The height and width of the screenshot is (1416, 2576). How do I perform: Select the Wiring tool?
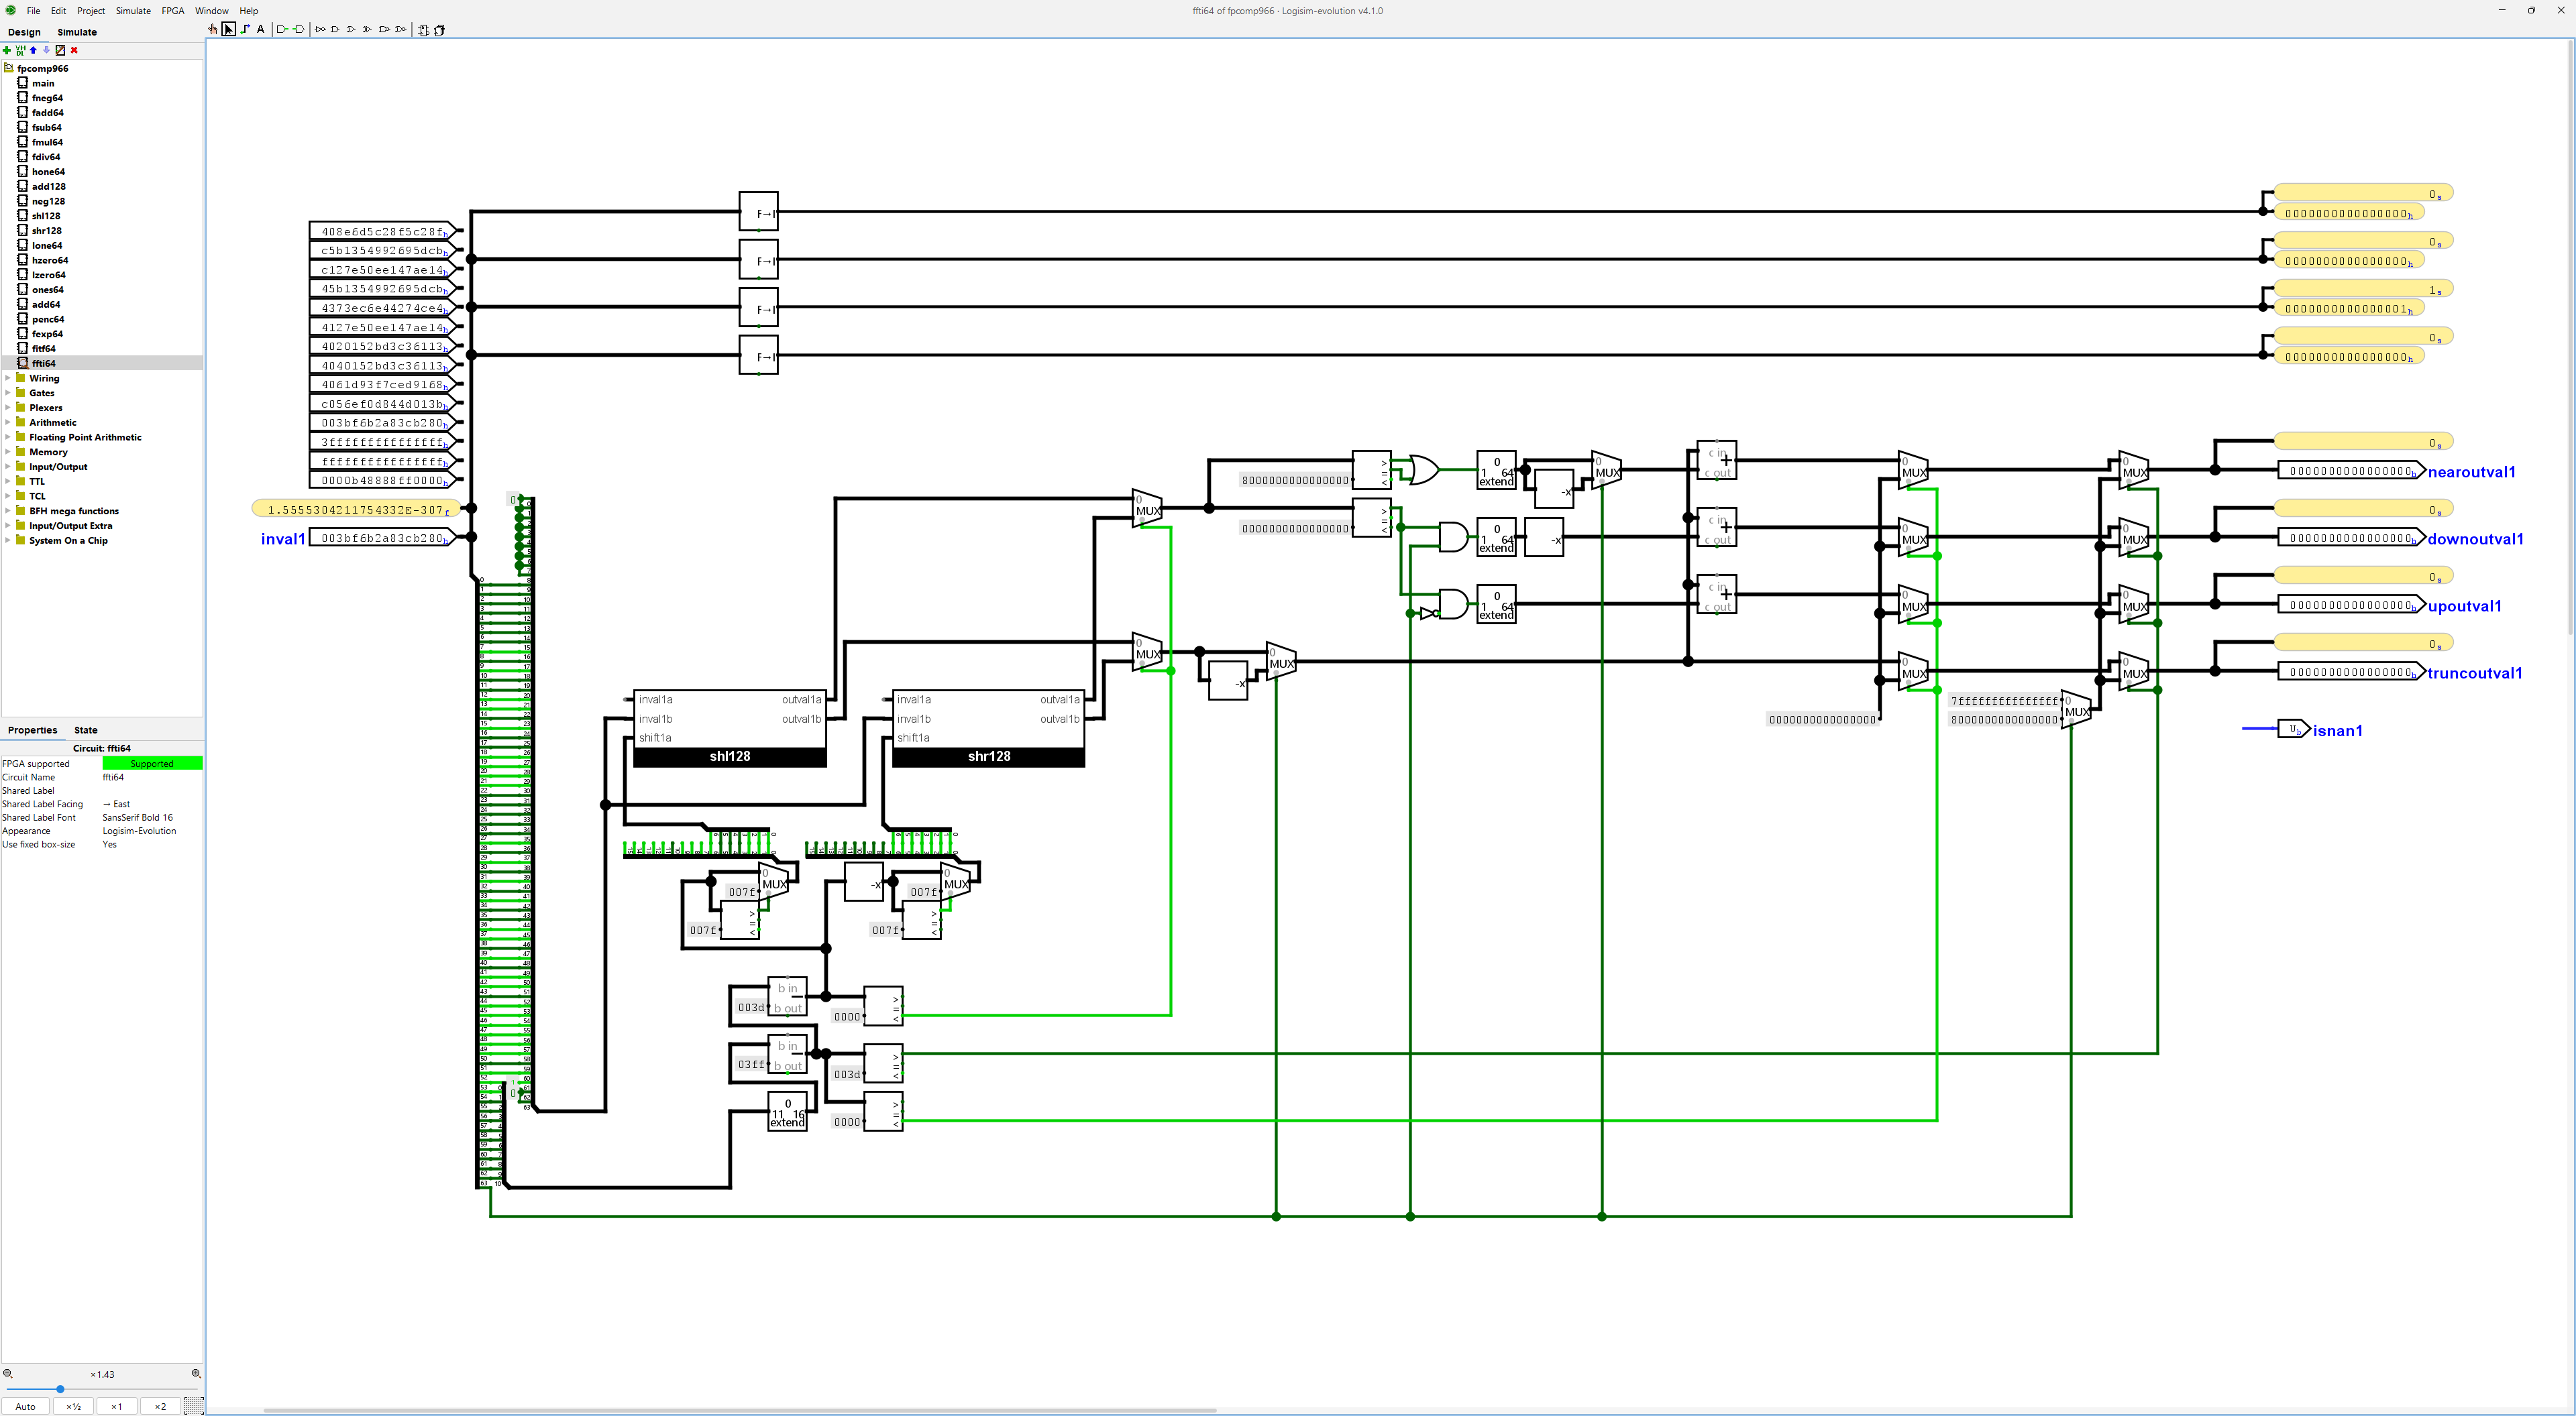245,29
